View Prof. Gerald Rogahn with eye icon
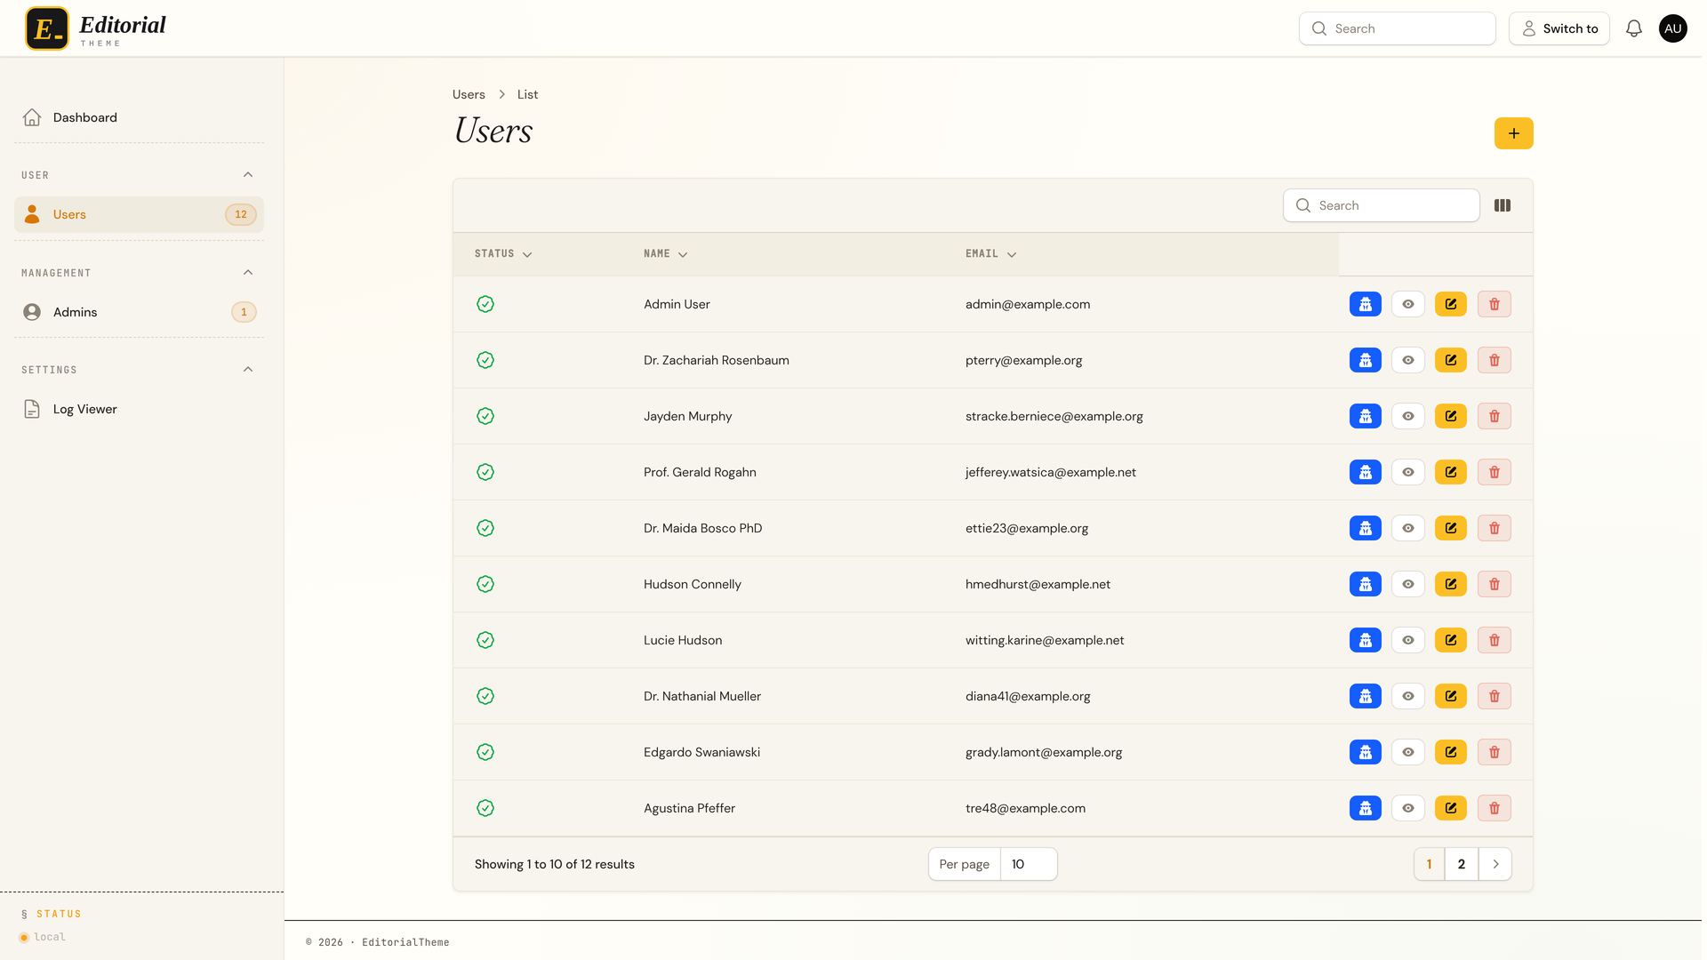1707x960 pixels. click(1407, 472)
